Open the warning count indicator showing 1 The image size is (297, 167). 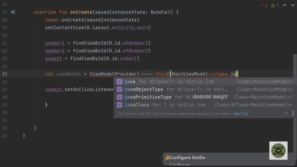click(274, 5)
